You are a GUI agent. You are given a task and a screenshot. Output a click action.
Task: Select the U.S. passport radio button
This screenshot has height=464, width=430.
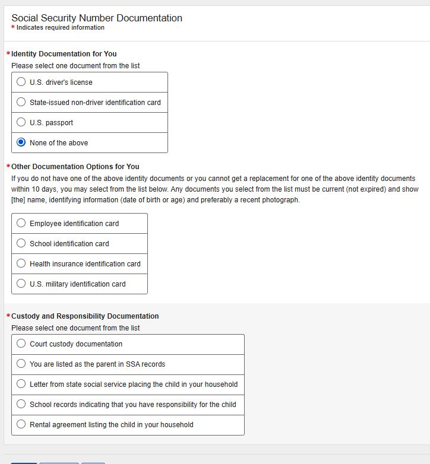coord(21,123)
